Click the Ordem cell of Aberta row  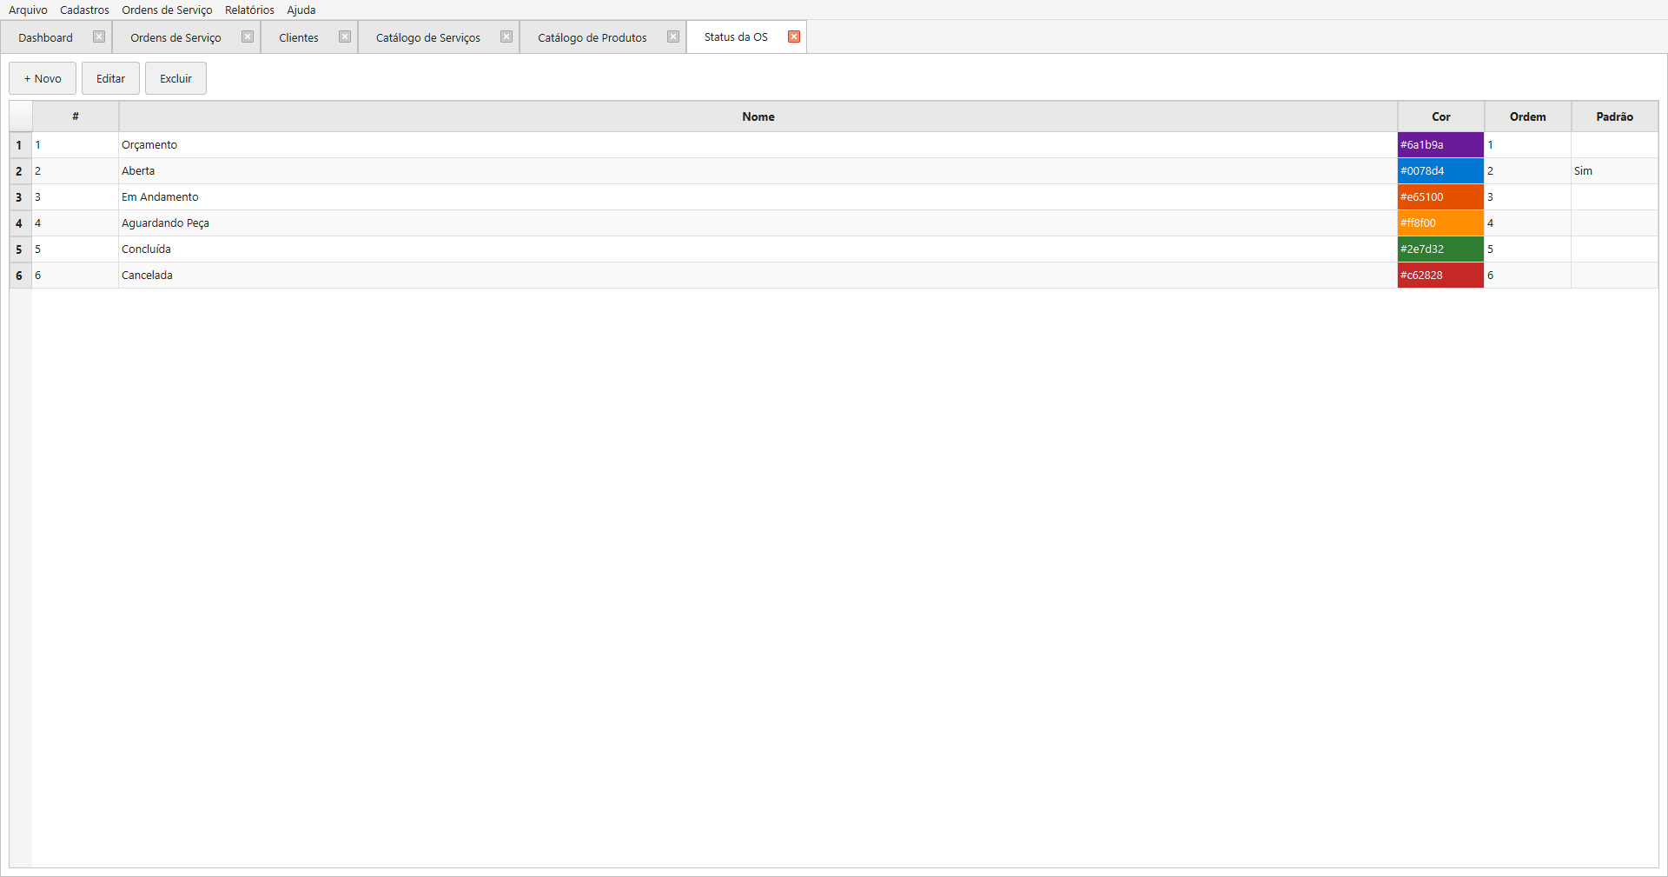tap(1527, 171)
